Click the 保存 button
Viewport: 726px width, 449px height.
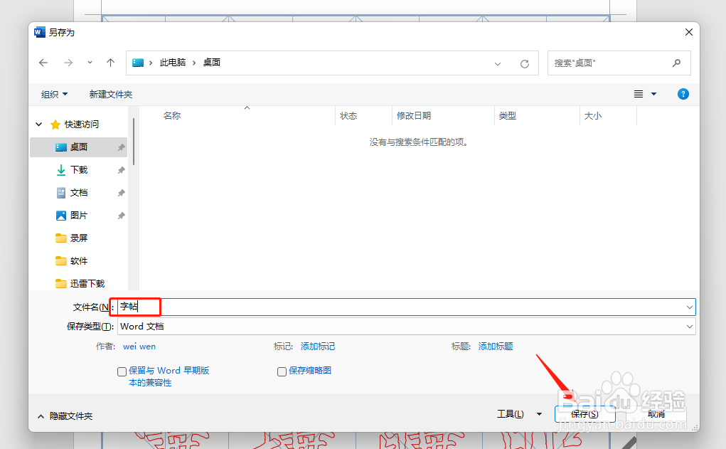585,413
